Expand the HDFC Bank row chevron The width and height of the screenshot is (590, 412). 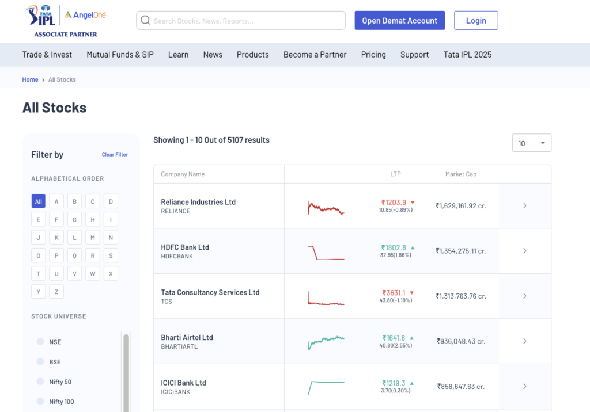coord(524,251)
